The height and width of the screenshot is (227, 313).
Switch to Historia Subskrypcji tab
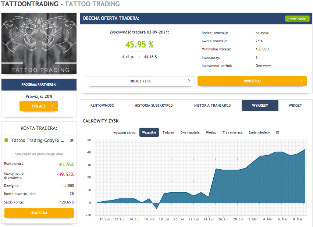click(x=154, y=106)
